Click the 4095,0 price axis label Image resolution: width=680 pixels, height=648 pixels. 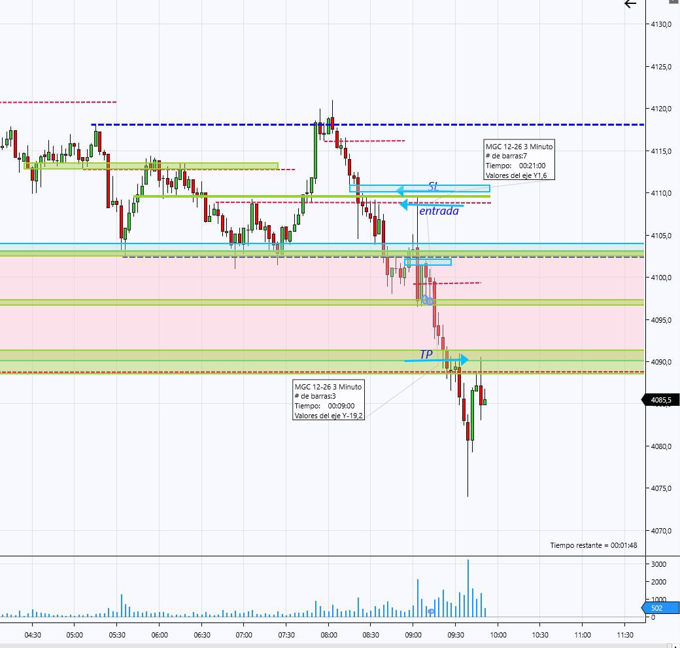pyautogui.click(x=661, y=320)
